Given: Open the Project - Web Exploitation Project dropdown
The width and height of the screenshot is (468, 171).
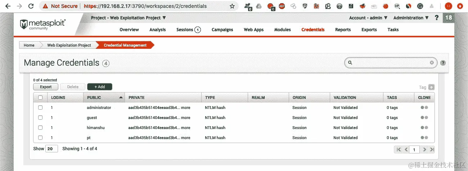Looking at the screenshot, I should tap(129, 18).
